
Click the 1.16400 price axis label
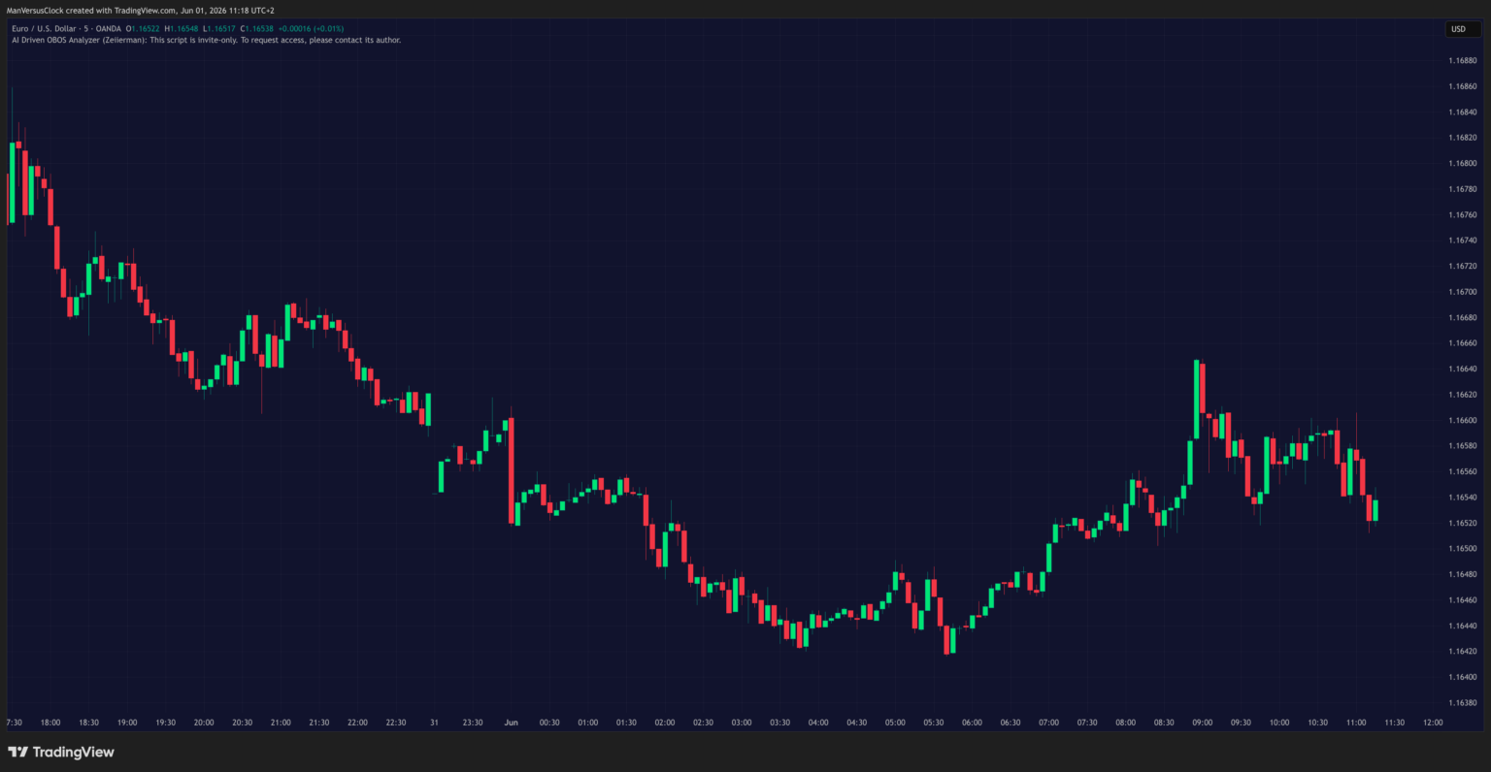tap(1463, 677)
